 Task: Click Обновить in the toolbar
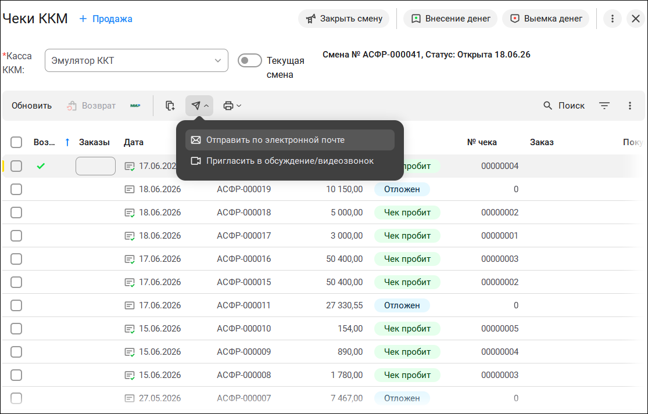[x=31, y=106]
